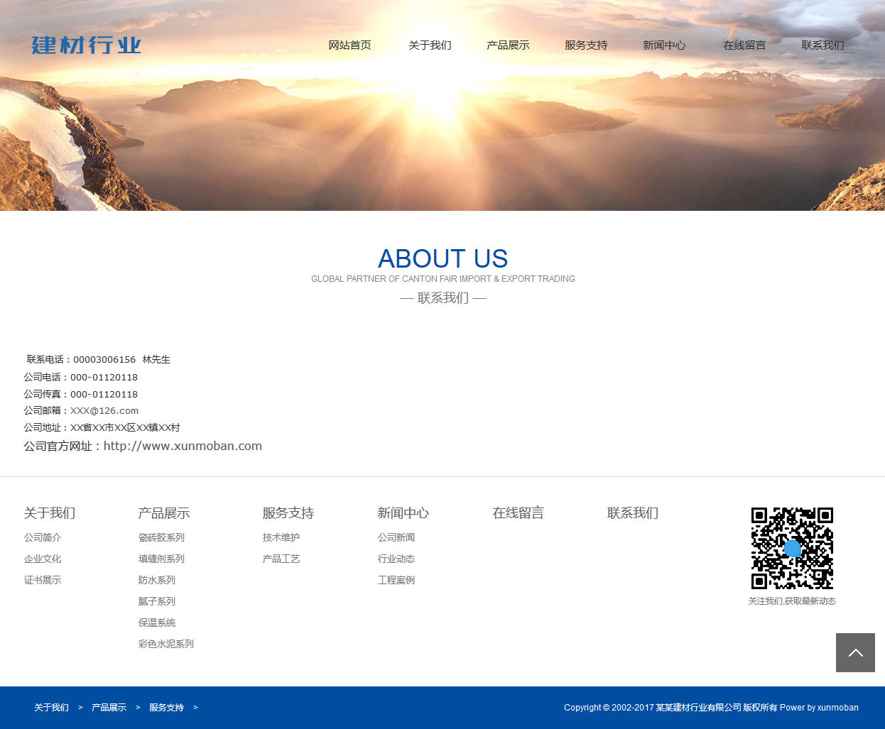Visit the 企业文化 footer link
The height and width of the screenshot is (729, 885).
click(x=43, y=559)
